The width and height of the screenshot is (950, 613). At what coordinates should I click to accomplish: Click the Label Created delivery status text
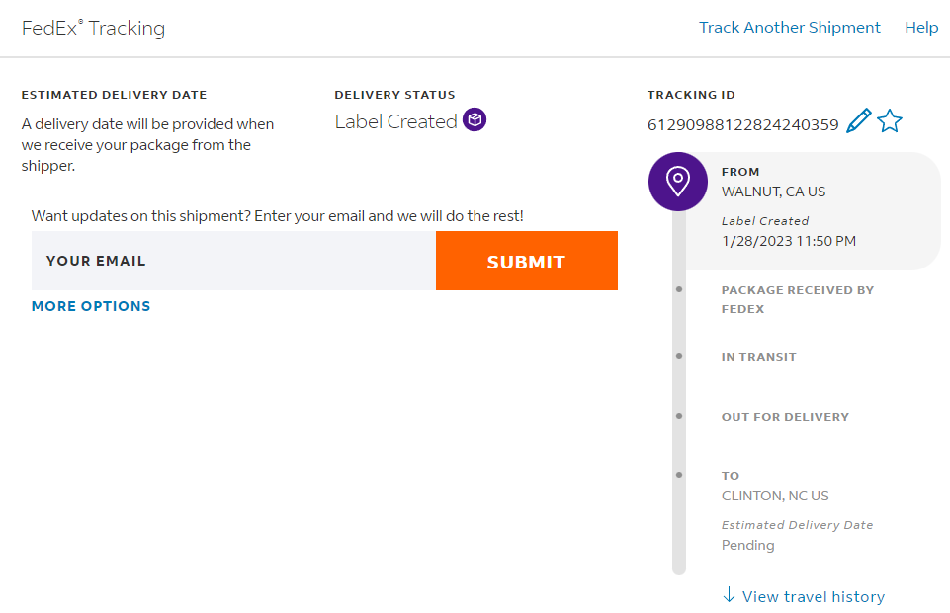pos(395,121)
